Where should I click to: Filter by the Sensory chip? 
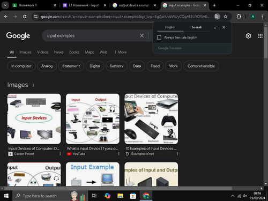pos(116,66)
